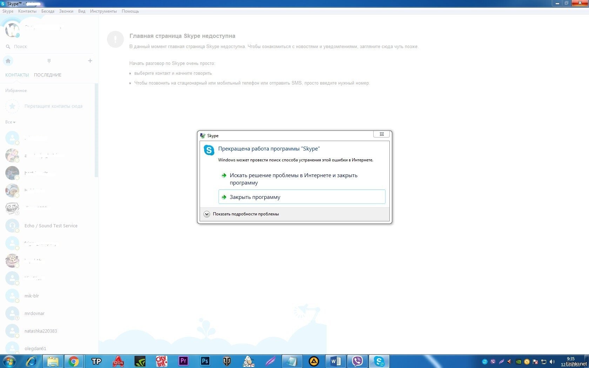The width and height of the screenshot is (589, 368).
Task: Open the Инструменты menu
Action: point(103,11)
